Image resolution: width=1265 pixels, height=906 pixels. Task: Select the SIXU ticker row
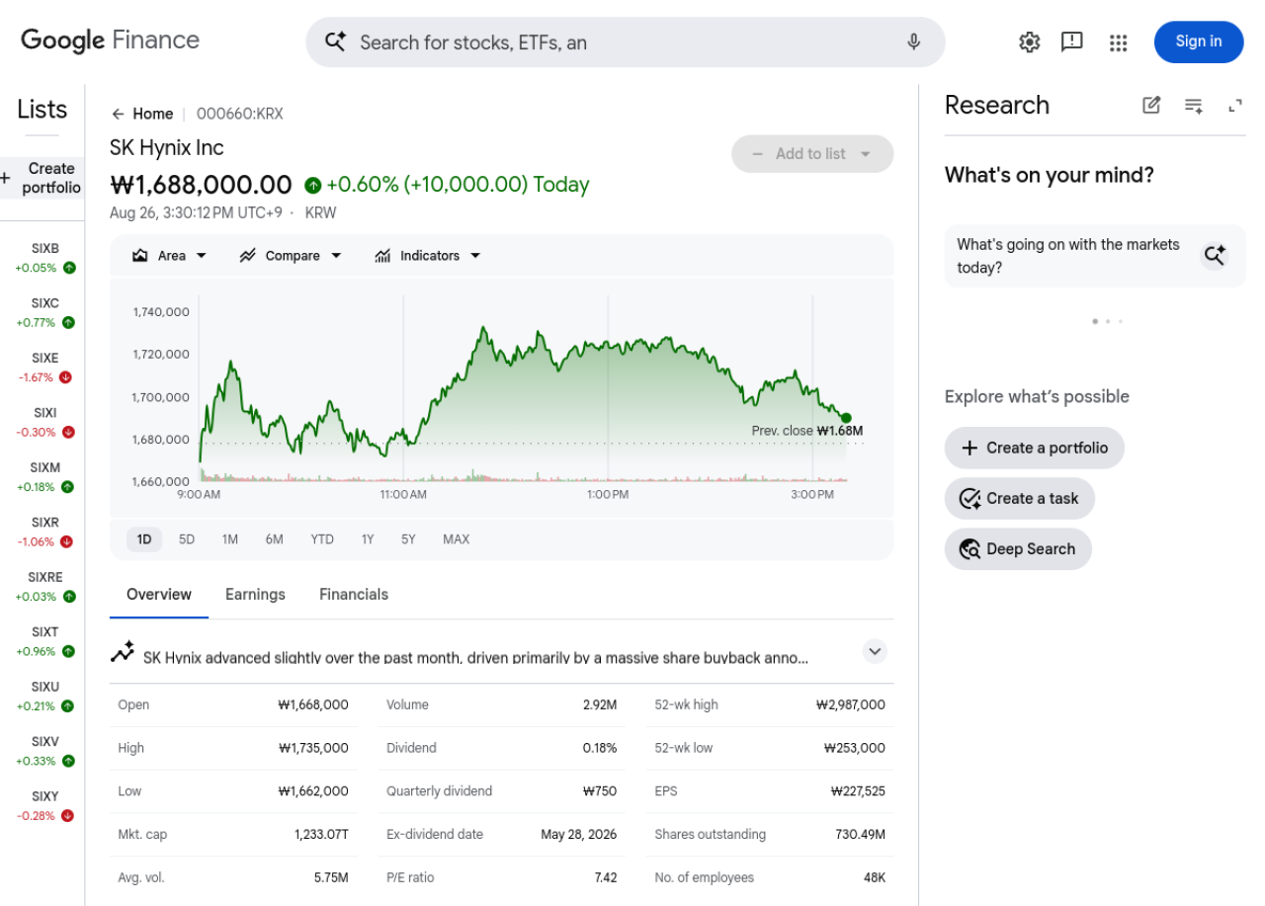click(44, 697)
